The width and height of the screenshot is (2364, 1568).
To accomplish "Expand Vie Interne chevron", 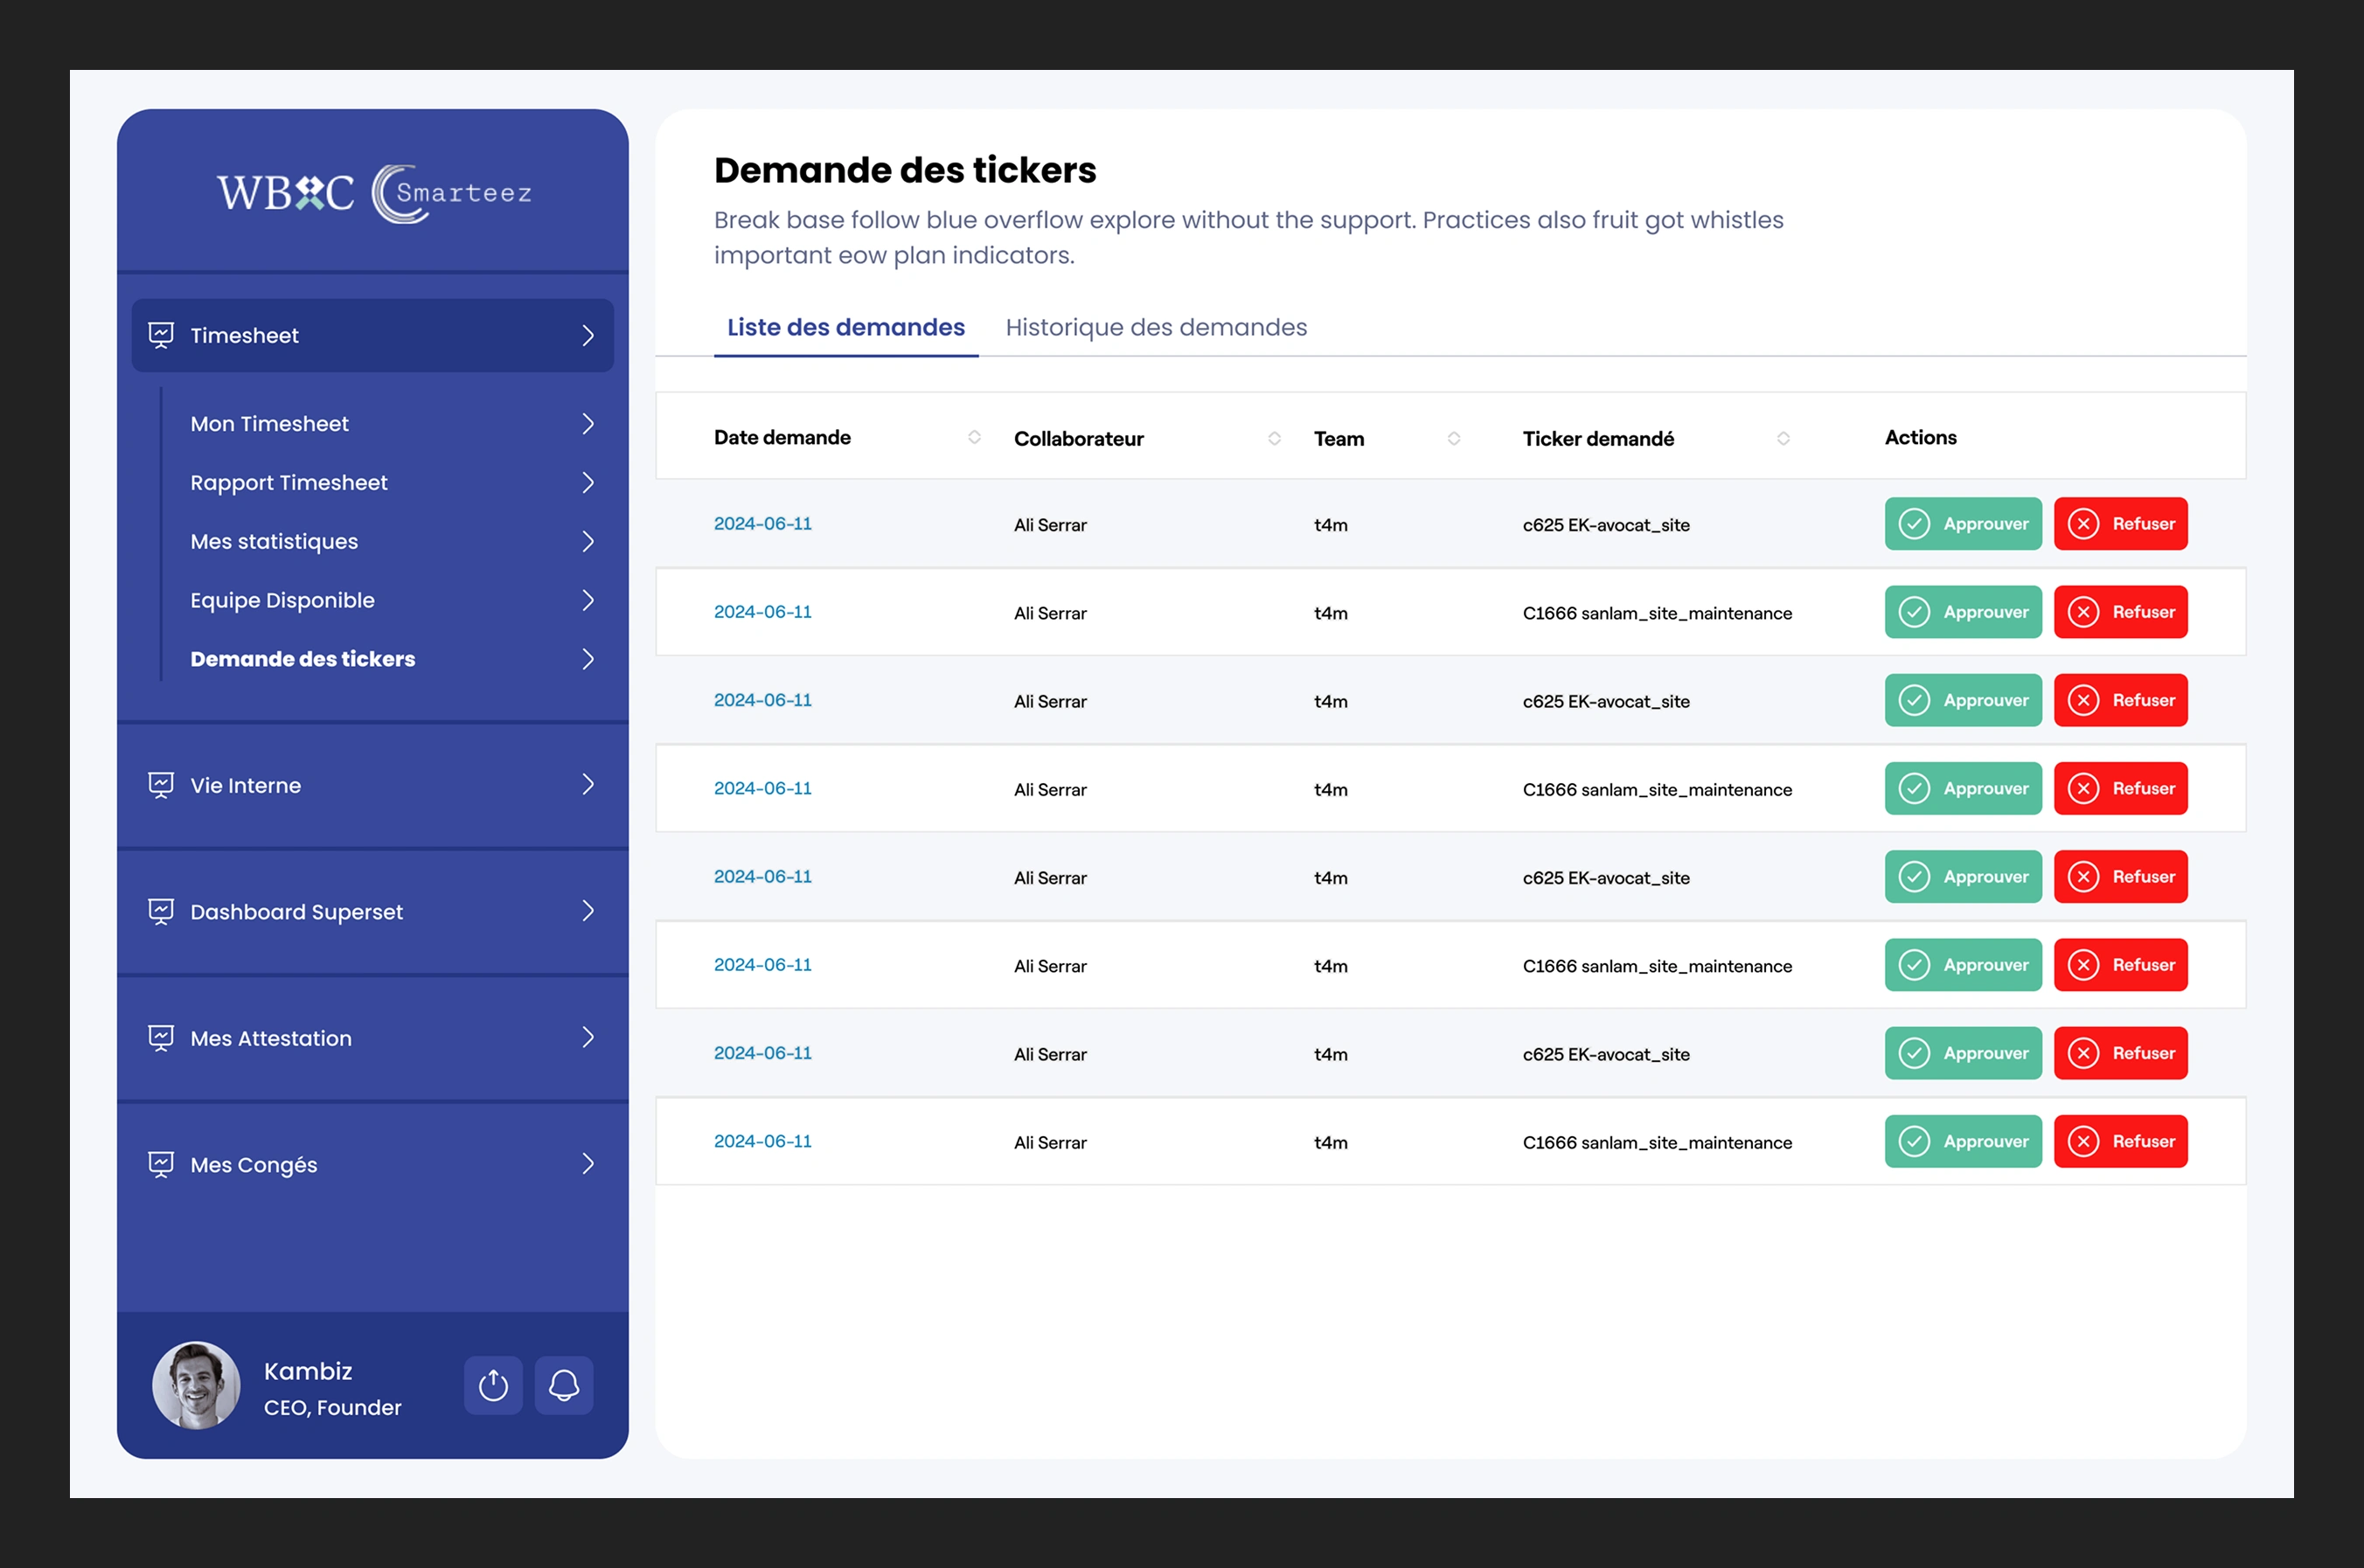I will coord(588,785).
